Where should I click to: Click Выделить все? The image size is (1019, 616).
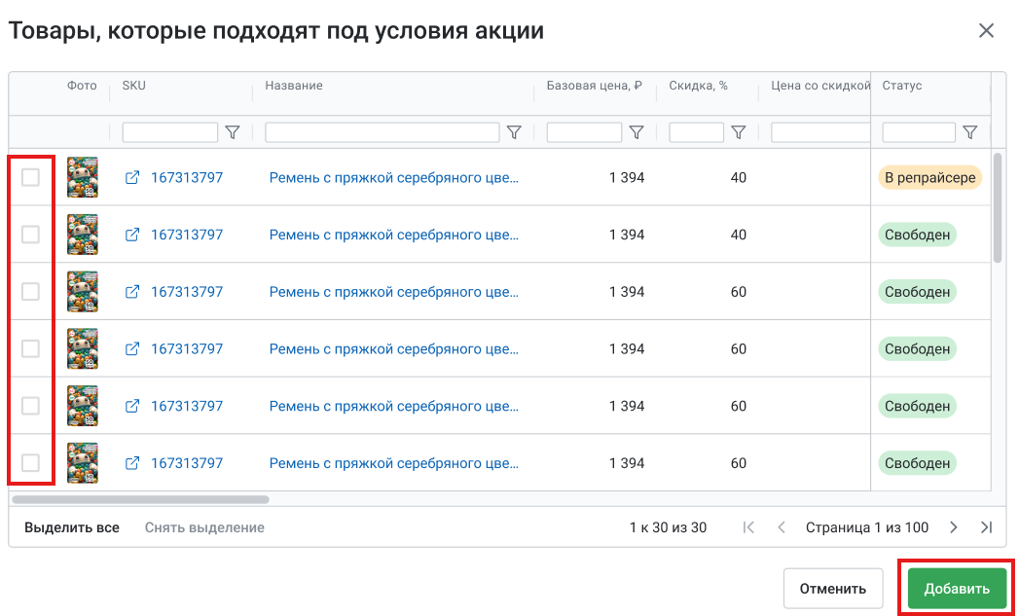click(x=72, y=527)
